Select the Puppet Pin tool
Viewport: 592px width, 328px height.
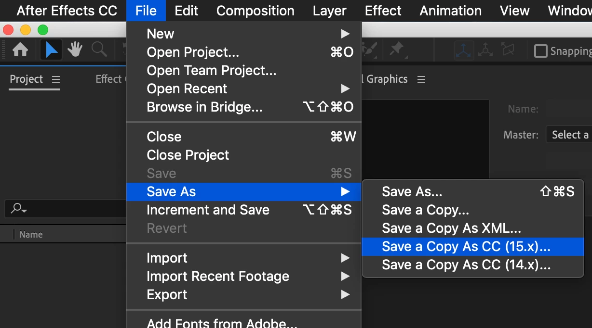(397, 50)
